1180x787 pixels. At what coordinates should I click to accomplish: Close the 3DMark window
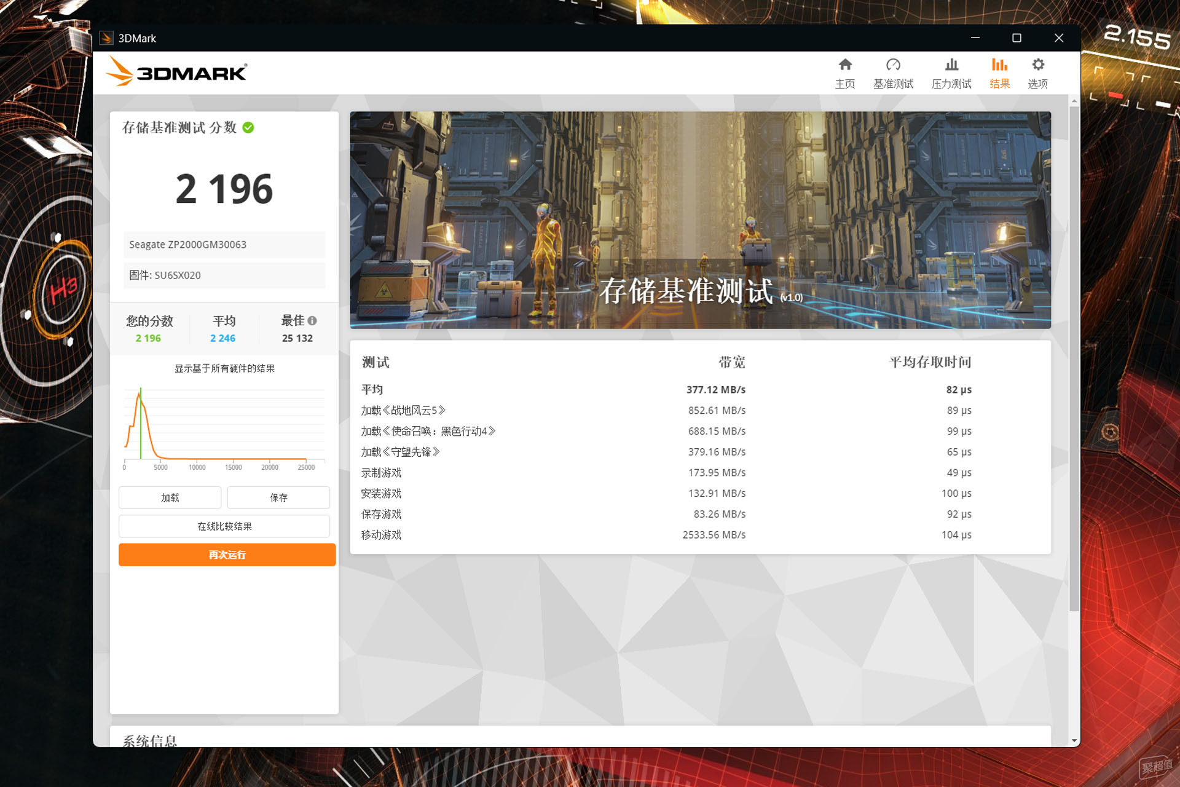1058,38
